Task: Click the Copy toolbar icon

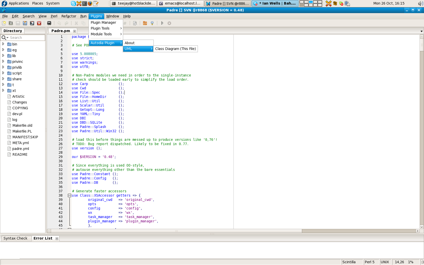Action: pos(84,23)
